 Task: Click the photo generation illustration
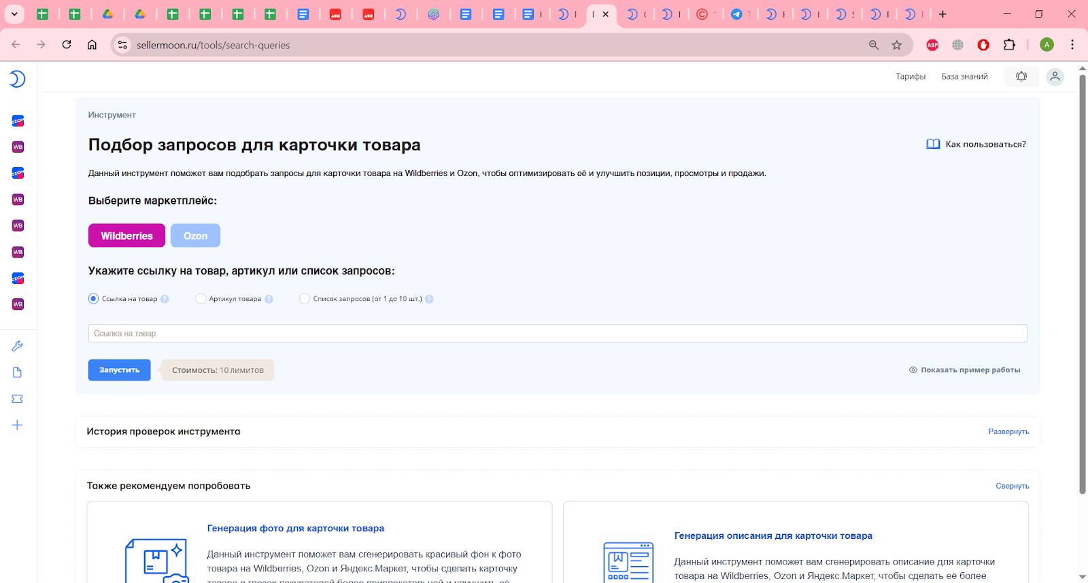156,561
